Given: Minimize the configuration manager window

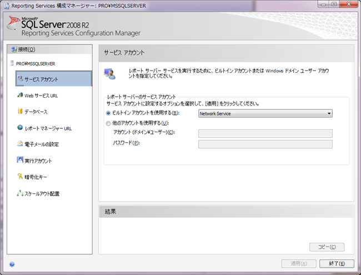Looking at the screenshot, I should point(323,4).
